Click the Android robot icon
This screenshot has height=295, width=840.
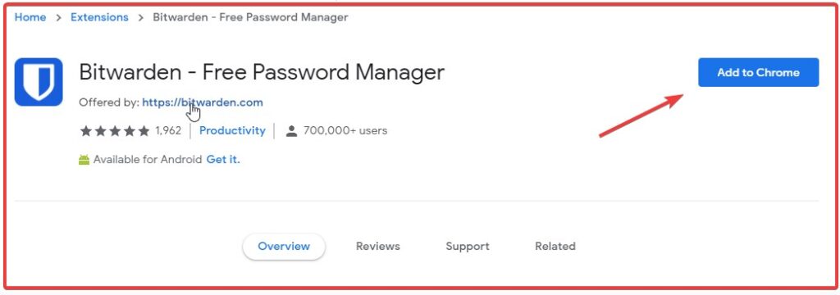pos(84,160)
